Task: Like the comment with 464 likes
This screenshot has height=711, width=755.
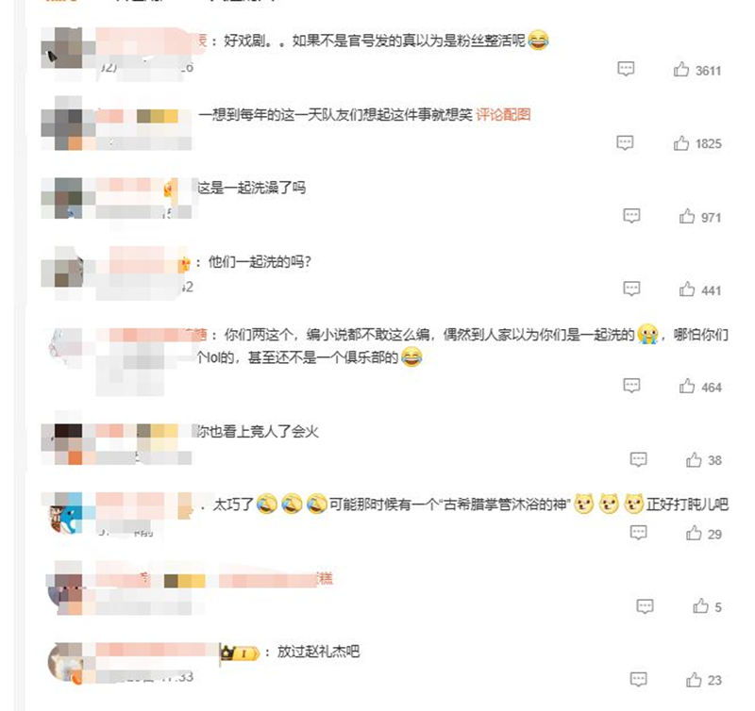Action: tap(687, 387)
